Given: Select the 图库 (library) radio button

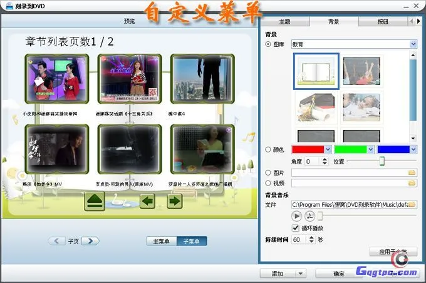Looking at the screenshot, I should point(269,44).
